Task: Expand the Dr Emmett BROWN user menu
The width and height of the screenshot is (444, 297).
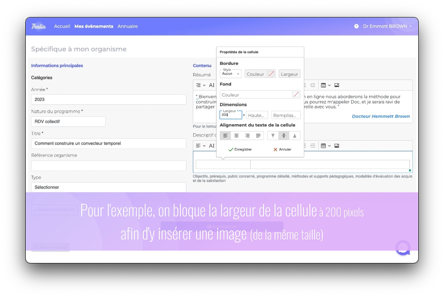Action: coord(387,26)
